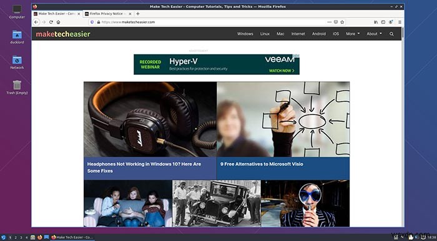
Task: Expand the More dropdown menu
Action: pyautogui.click(x=353, y=34)
